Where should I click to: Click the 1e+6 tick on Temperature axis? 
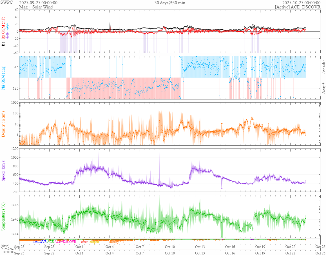14,205
